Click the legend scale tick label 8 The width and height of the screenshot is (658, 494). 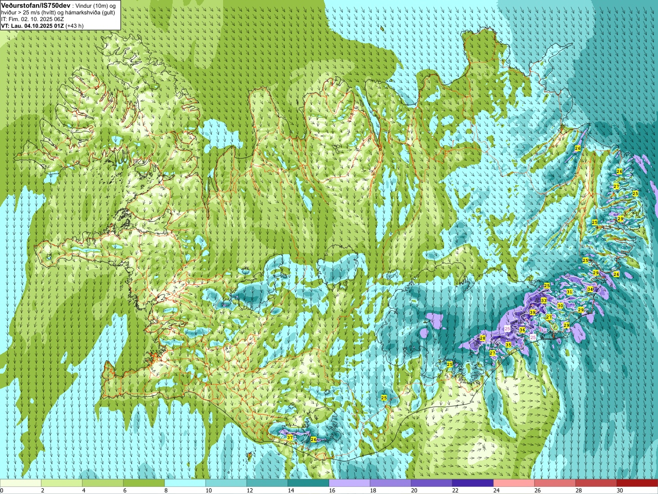point(166,490)
